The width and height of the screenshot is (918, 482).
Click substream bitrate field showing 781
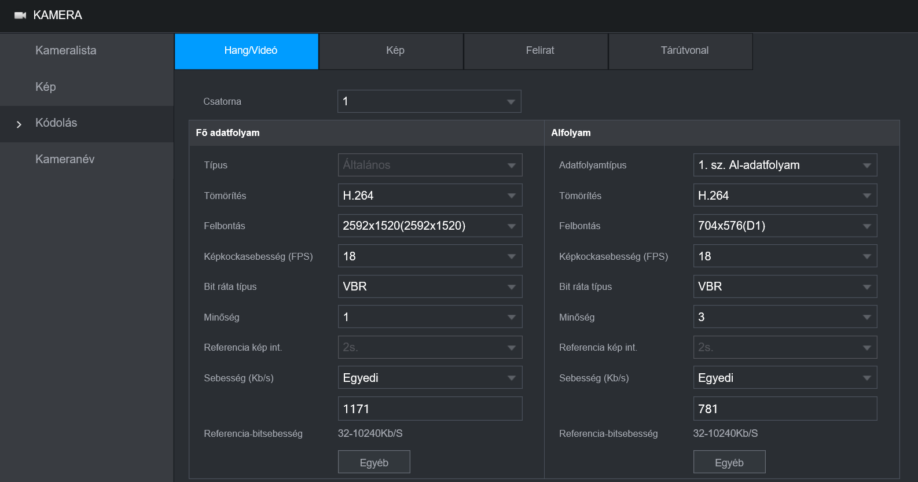(x=784, y=409)
